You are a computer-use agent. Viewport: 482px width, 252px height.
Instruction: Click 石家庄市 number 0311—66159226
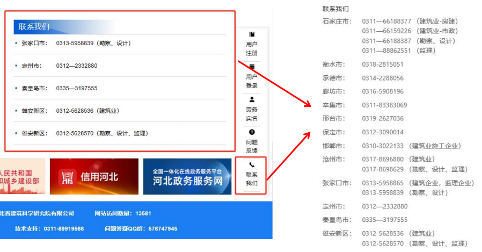tap(386, 31)
